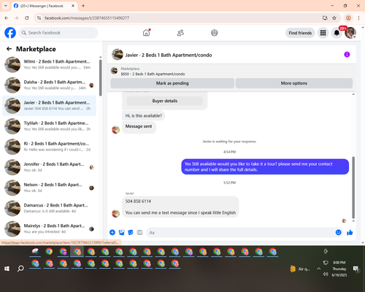Open Buyer details
This screenshot has height=292, width=365.
(x=165, y=101)
